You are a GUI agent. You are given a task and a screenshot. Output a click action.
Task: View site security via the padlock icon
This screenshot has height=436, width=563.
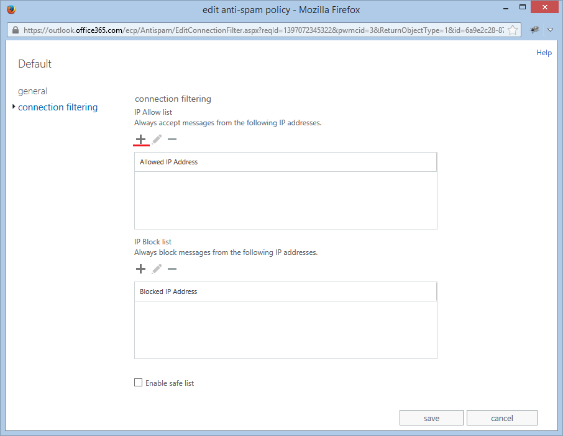[x=15, y=30]
